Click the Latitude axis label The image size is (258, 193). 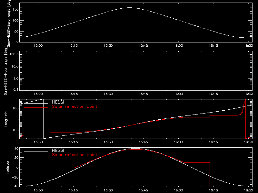tap(8, 167)
